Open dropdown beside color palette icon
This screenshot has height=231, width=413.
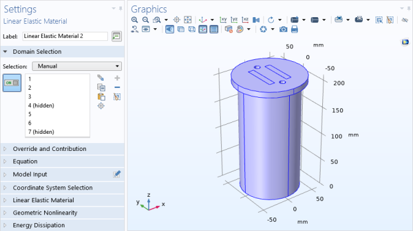coord(249,29)
